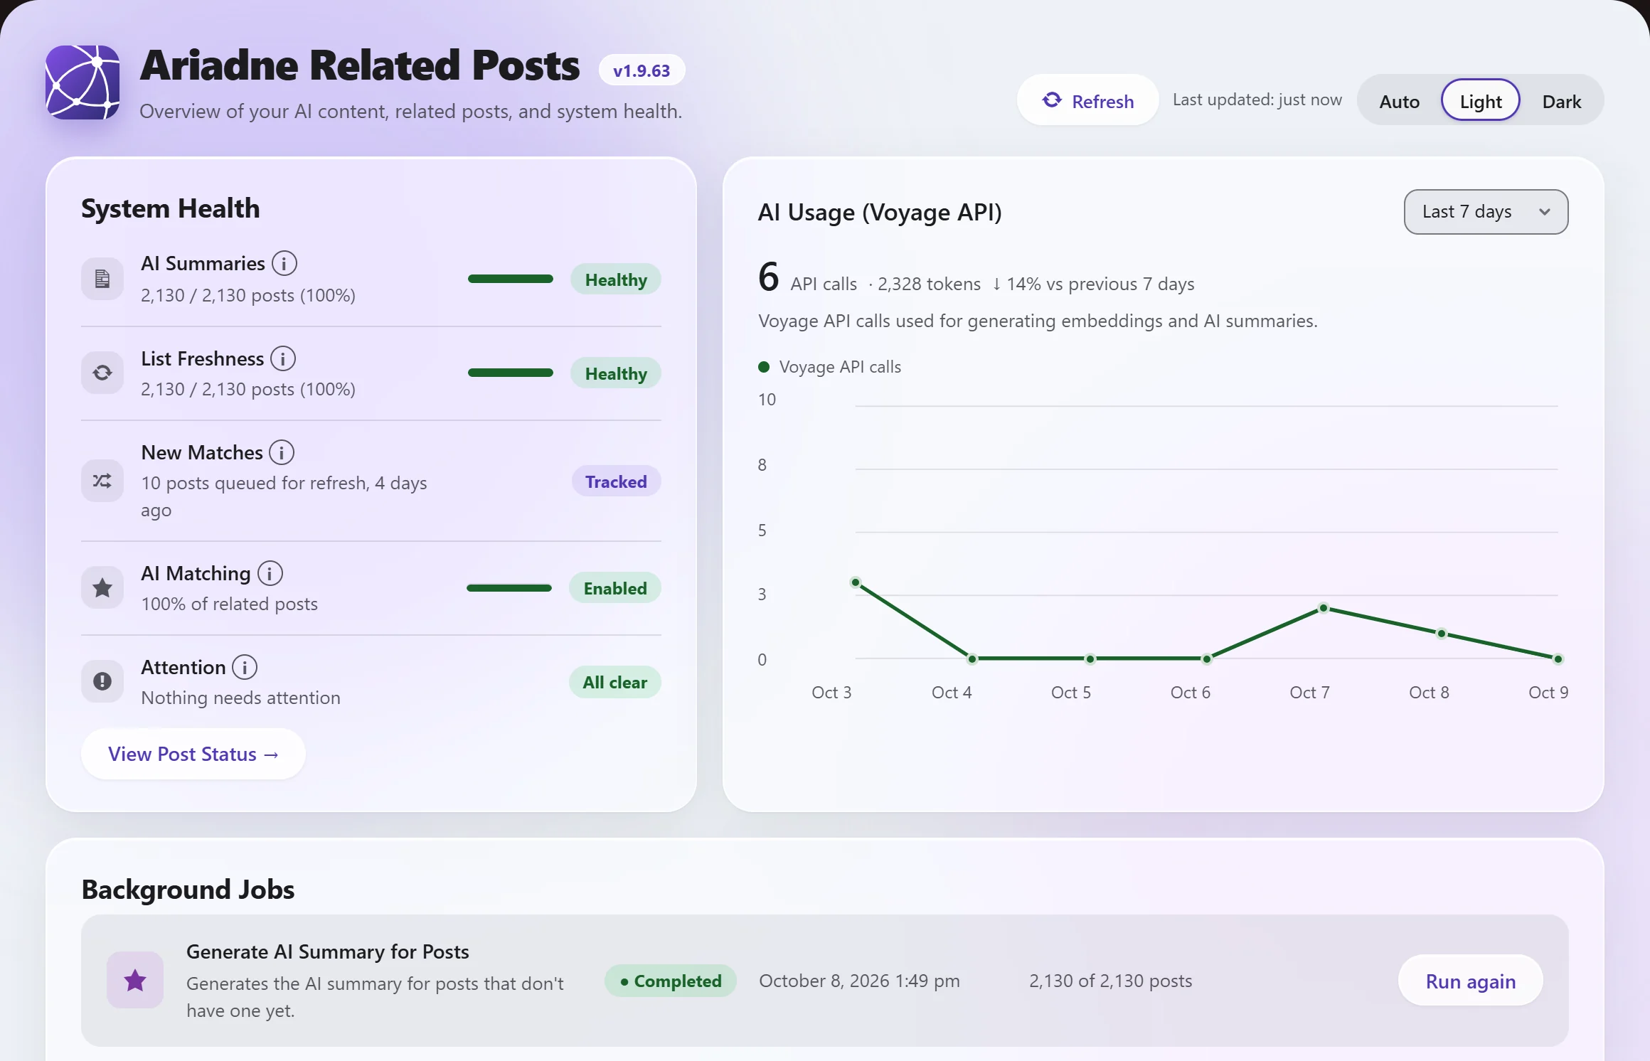
Task: Click the AI Matching progress bar
Action: tap(509, 587)
